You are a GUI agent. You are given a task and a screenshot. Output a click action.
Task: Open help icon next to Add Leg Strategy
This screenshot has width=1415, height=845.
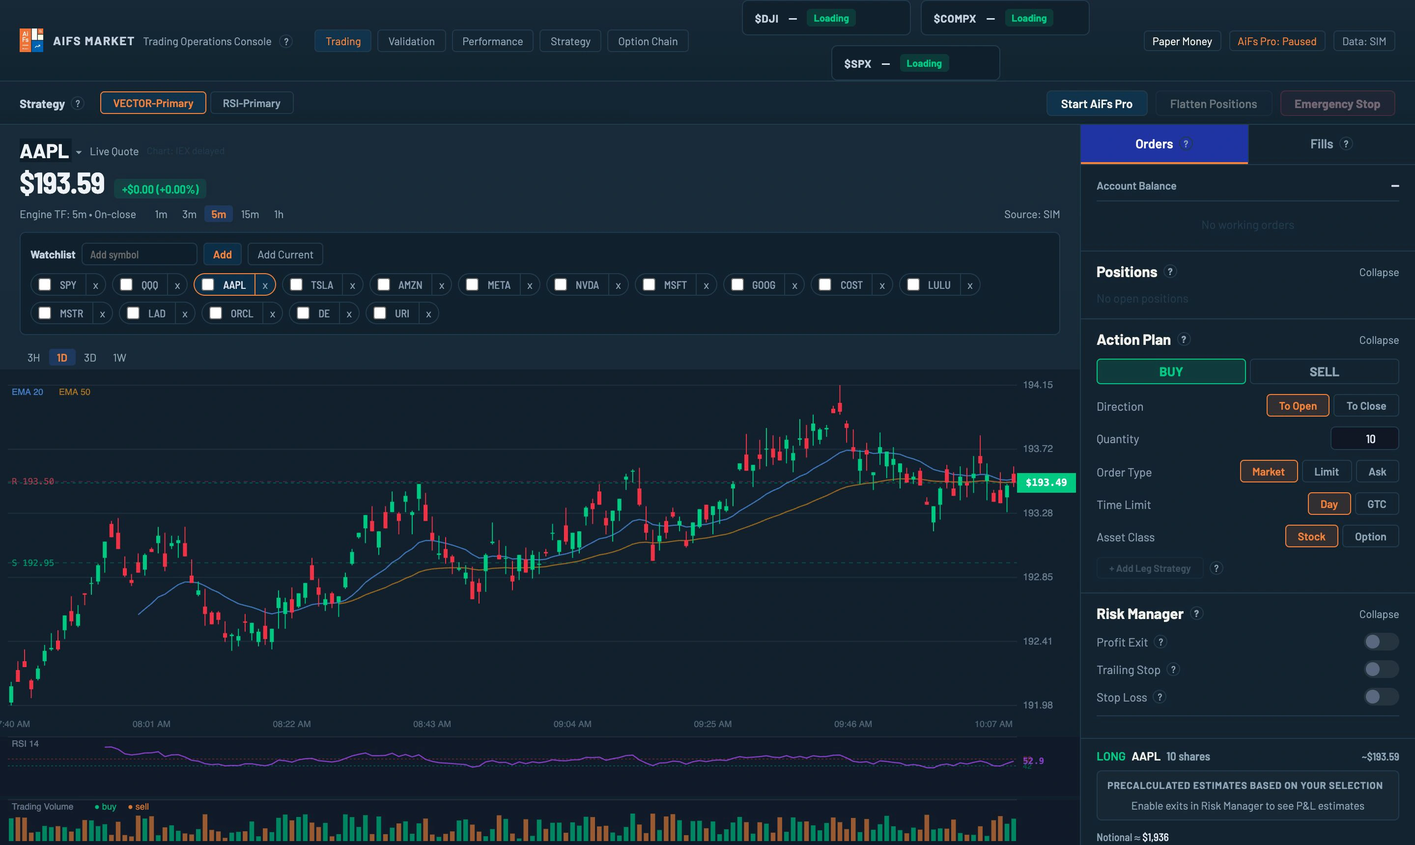(1217, 568)
